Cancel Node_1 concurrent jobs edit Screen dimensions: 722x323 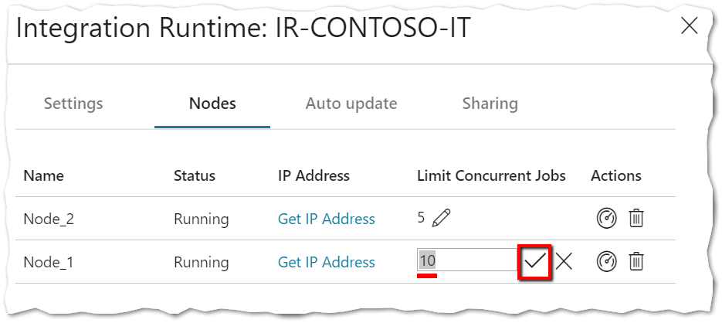coord(564,262)
